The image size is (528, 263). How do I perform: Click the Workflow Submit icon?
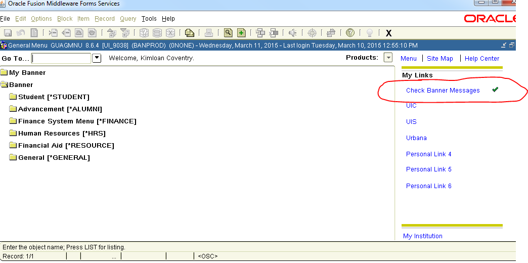point(260,33)
